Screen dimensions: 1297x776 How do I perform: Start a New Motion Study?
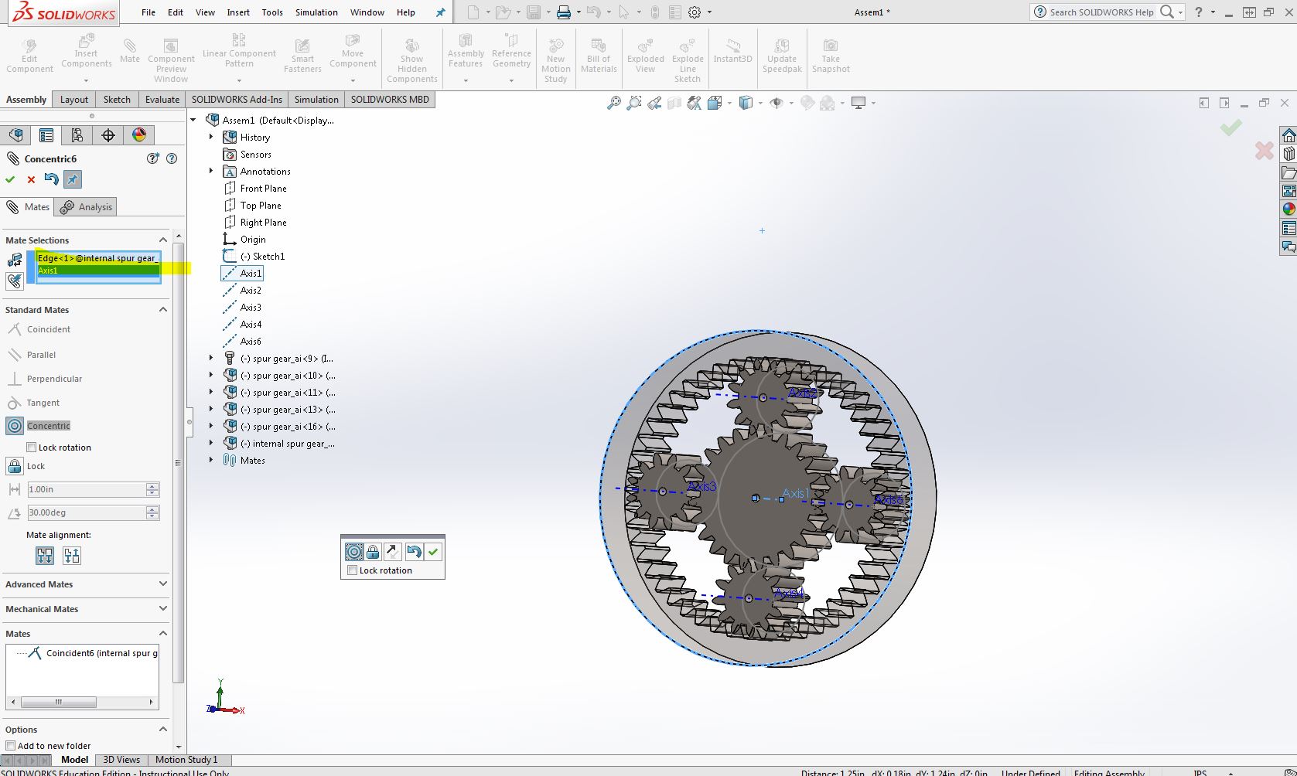pos(555,60)
